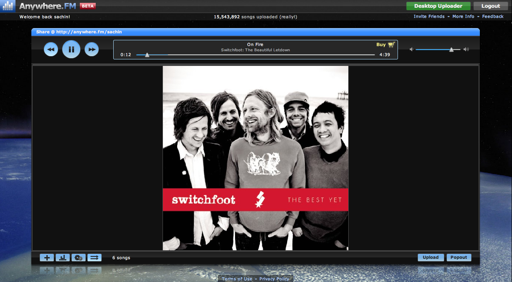
Task: Click the 15,543,892 songs uploaded text
Action: point(255,17)
